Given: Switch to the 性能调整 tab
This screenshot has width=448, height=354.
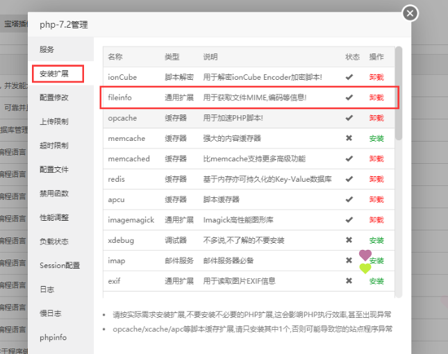Looking at the screenshot, I should click(54, 217).
